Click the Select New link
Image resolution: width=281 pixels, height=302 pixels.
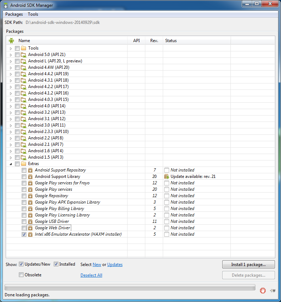(97, 265)
